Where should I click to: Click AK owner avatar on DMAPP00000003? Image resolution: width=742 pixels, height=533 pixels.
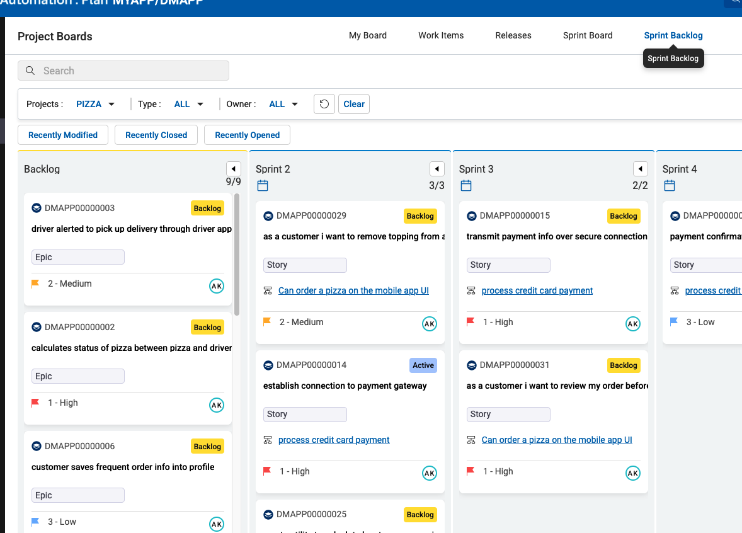click(x=217, y=286)
